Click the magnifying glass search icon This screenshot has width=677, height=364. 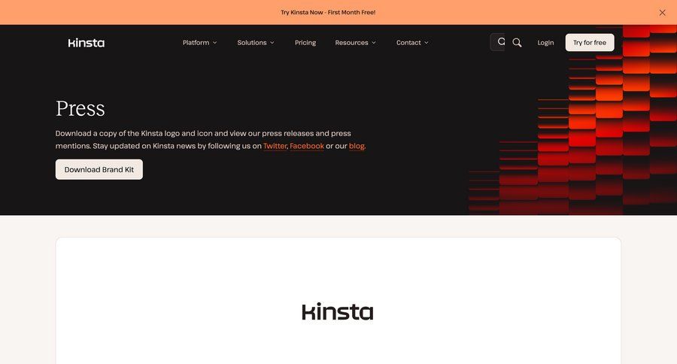[517, 43]
